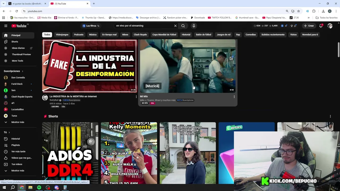
Task: Open the Chrome extensions puzzle icon
Action: click(314, 11)
